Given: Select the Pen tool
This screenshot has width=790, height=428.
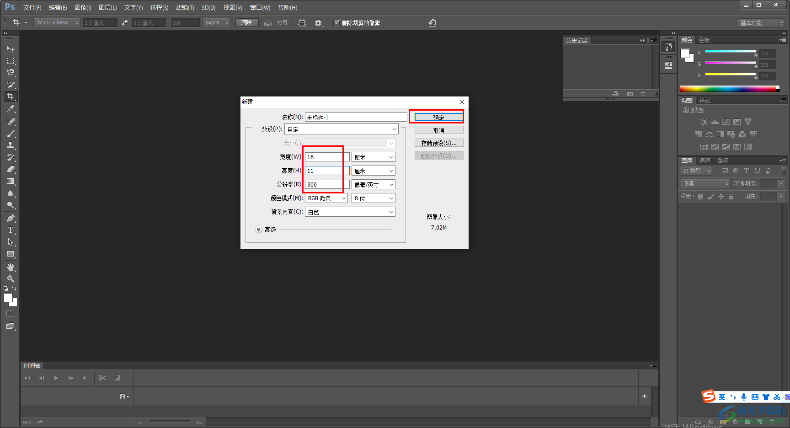Looking at the screenshot, I should click(x=11, y=218).
